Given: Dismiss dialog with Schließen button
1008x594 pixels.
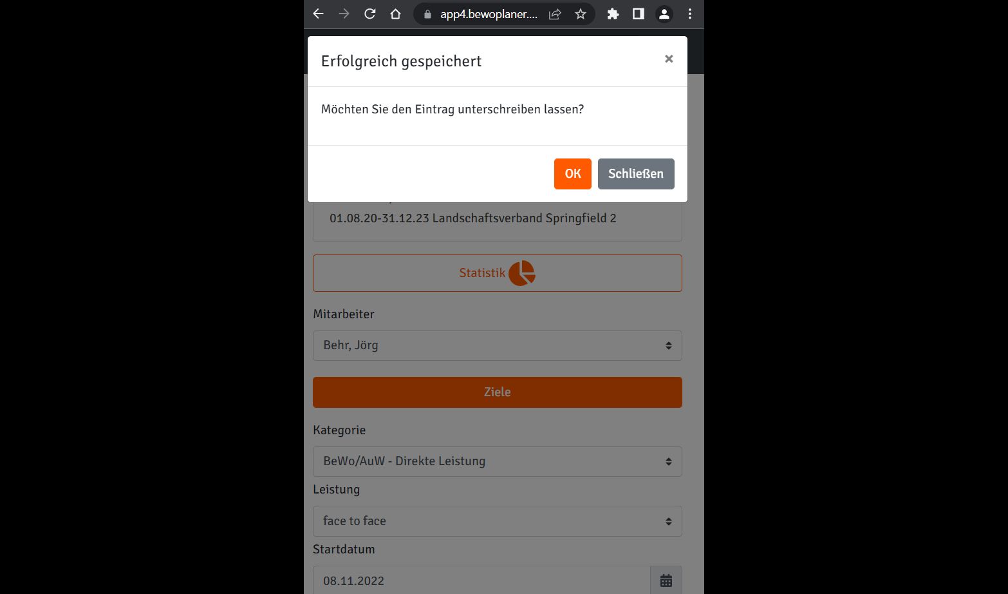Looking at the screenshot, I should click(636, 174).
